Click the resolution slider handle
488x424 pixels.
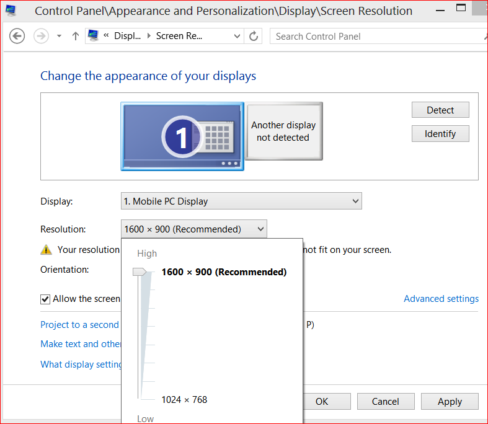click(140, 272)
